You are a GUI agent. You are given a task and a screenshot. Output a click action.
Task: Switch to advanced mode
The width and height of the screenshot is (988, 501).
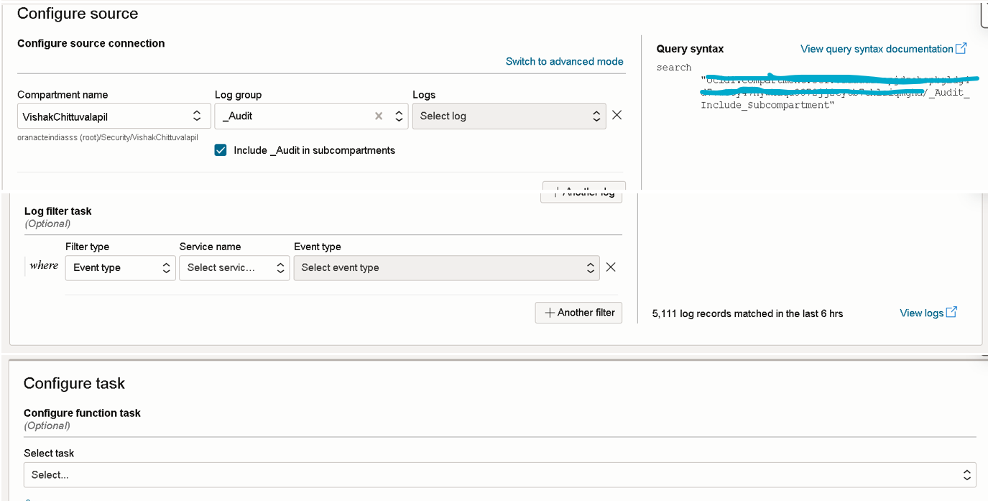tap(564, 61)
